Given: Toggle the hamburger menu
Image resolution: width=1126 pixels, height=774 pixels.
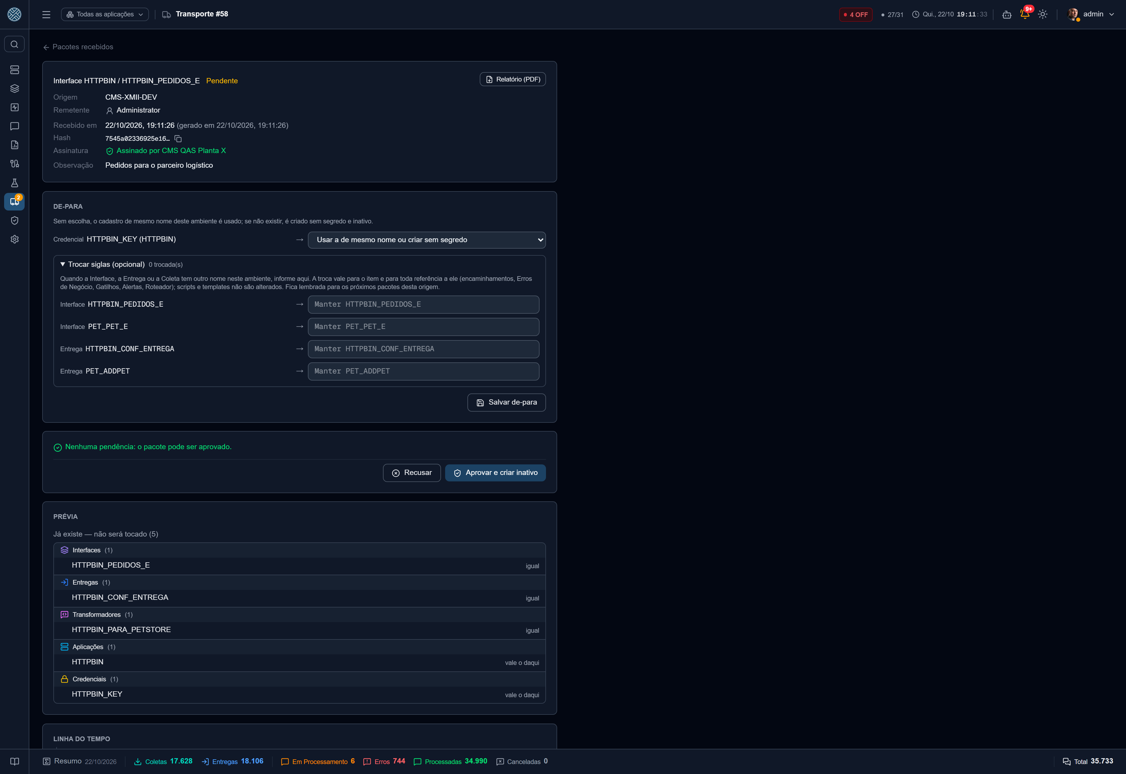Looking at the screenshot, I should click(47, 15).
